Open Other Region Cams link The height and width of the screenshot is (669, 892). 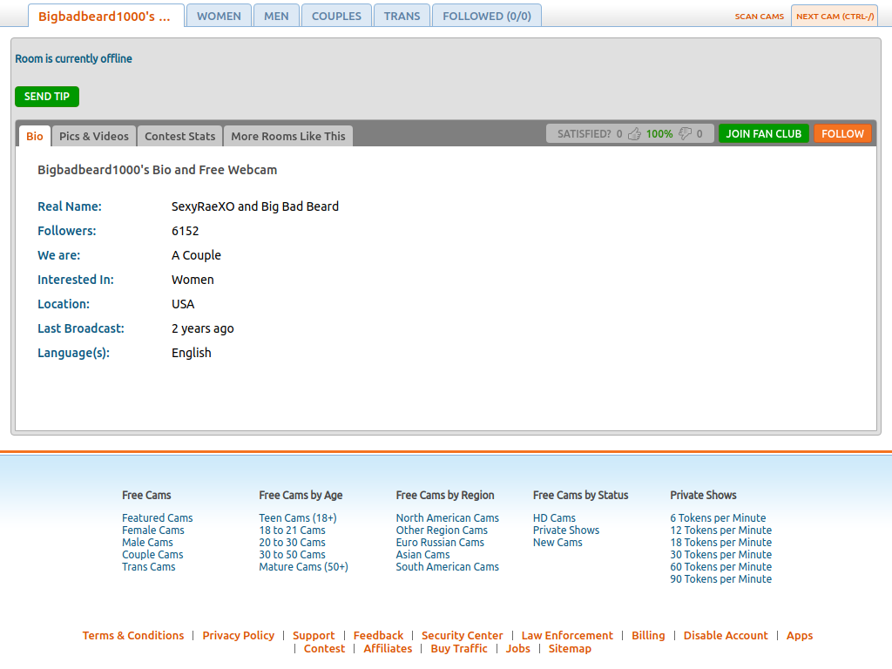tap(442, 530)
